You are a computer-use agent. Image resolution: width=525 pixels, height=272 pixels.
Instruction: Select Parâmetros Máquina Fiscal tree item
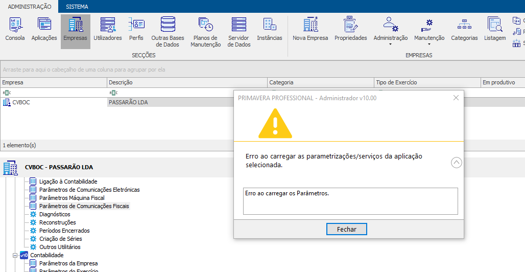(71, 198)
